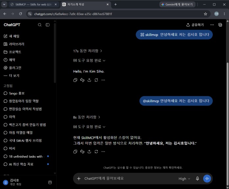Regenerate the Hello, I'm Kim Siho response

pos(96,80)
